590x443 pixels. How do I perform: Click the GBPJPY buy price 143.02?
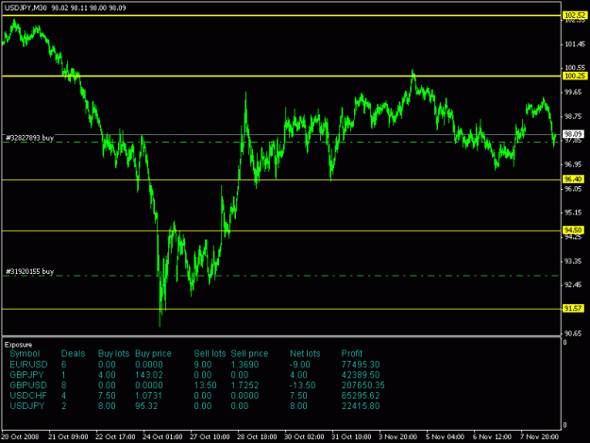(148, 375)
